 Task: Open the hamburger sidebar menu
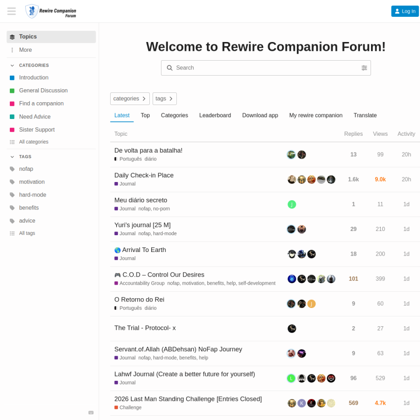point(12,11)
